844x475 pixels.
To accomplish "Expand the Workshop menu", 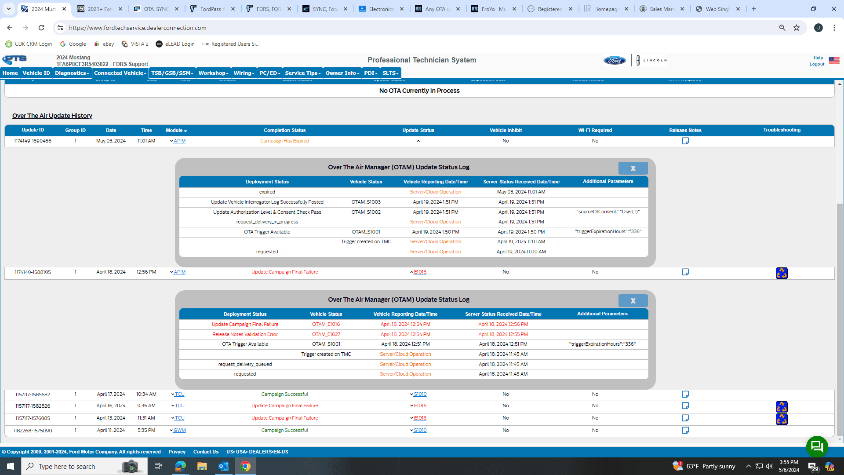I will (213, 73).
